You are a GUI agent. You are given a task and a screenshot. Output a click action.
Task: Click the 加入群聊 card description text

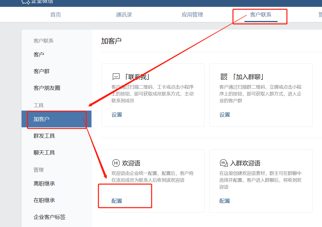point(260,94)
